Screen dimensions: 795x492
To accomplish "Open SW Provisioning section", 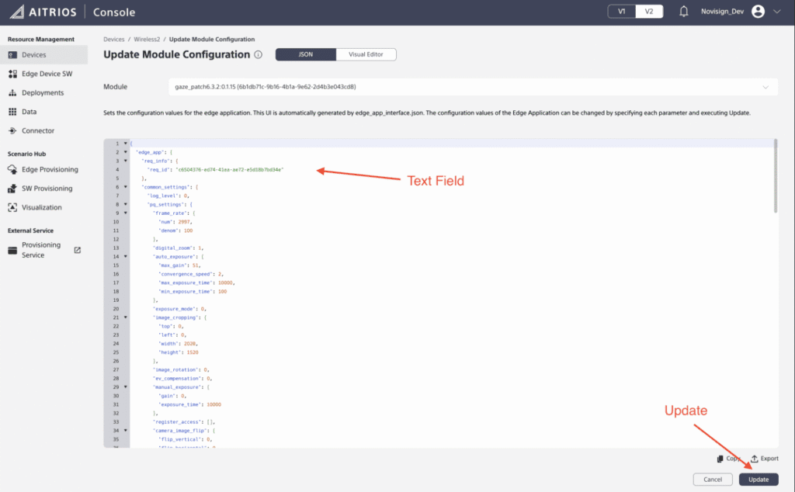I will coord(48,188).
